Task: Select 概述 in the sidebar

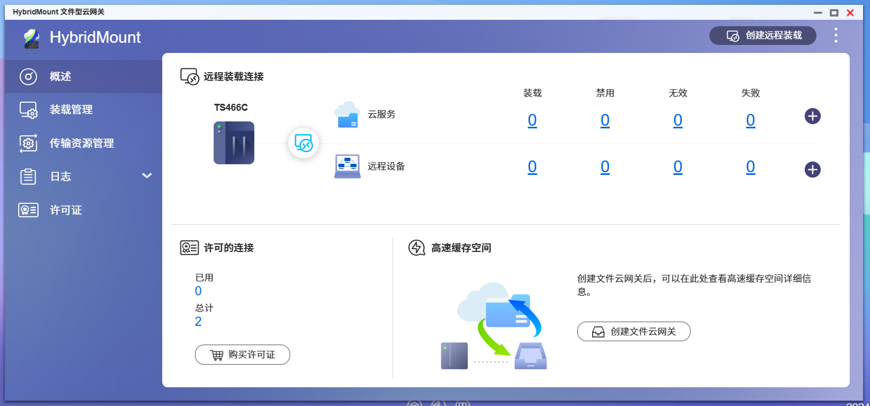Action: pos(83,76)
